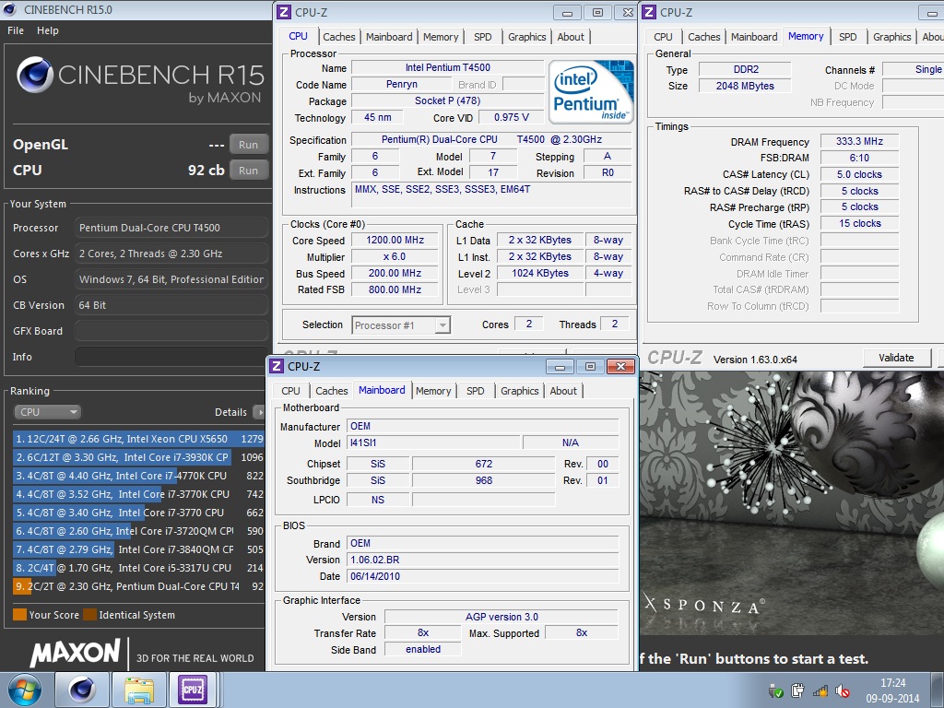This screenshot has width=944, height=708.
Task: Click the muted volume tray icon
Action: (843, 691)
